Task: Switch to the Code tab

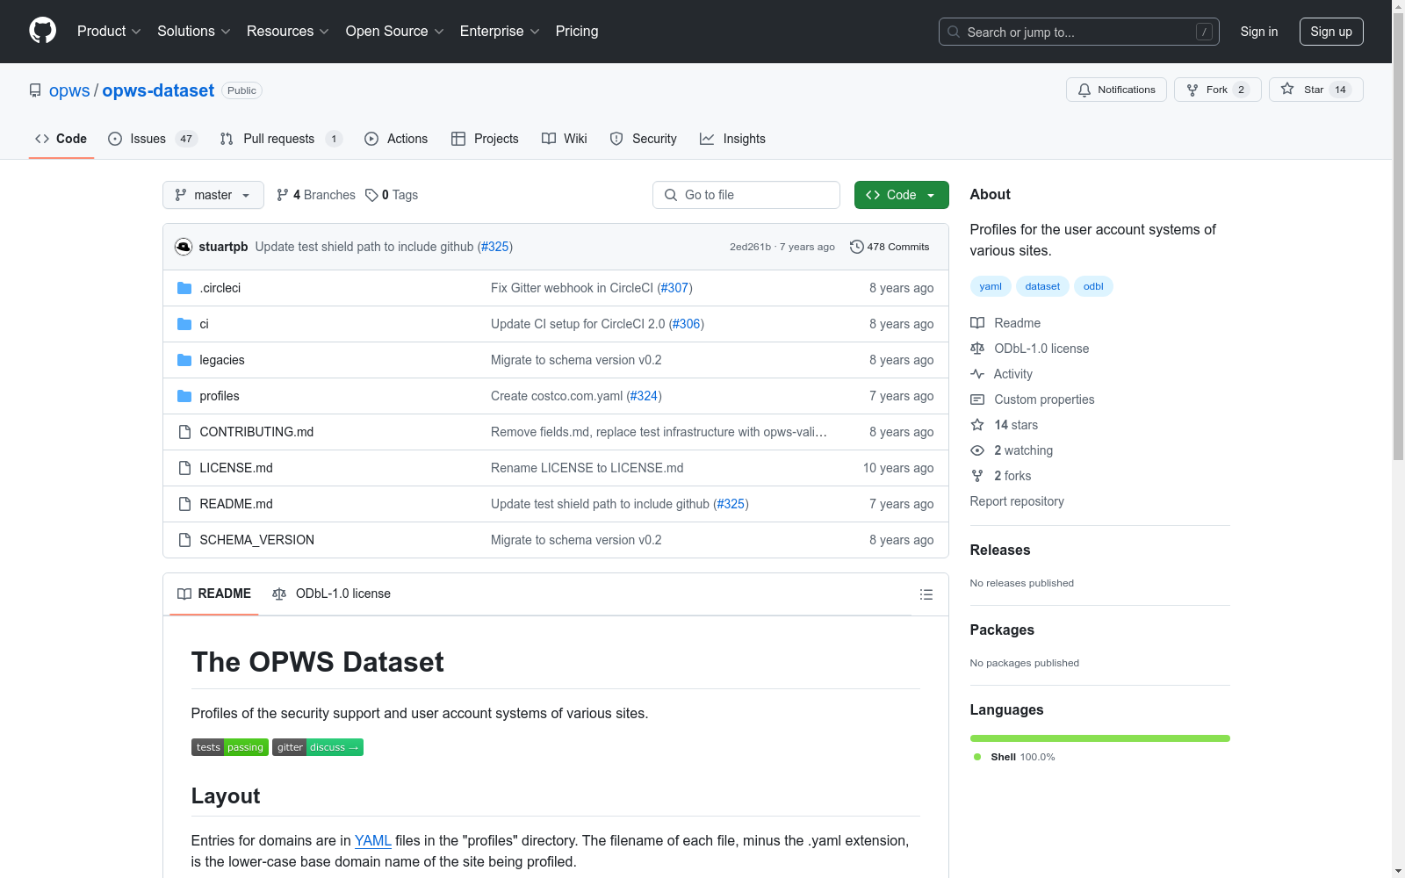Action: [61, 139]
